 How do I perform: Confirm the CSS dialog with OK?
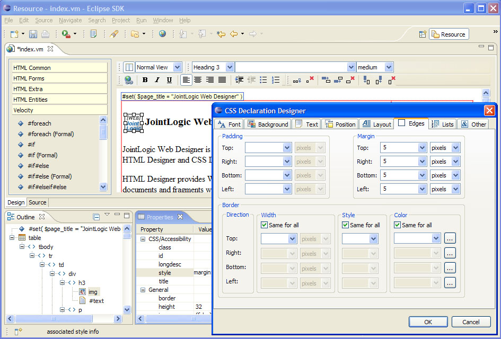(x=428, y=322)
